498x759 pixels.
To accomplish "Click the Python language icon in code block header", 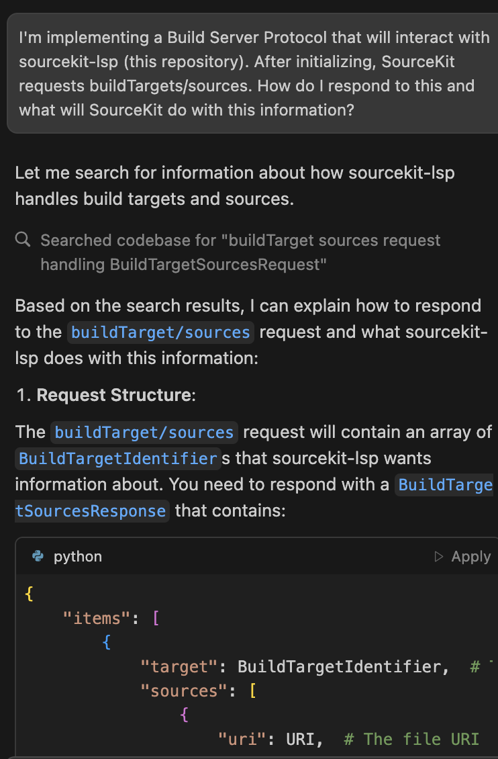I will tap(38, 556).
